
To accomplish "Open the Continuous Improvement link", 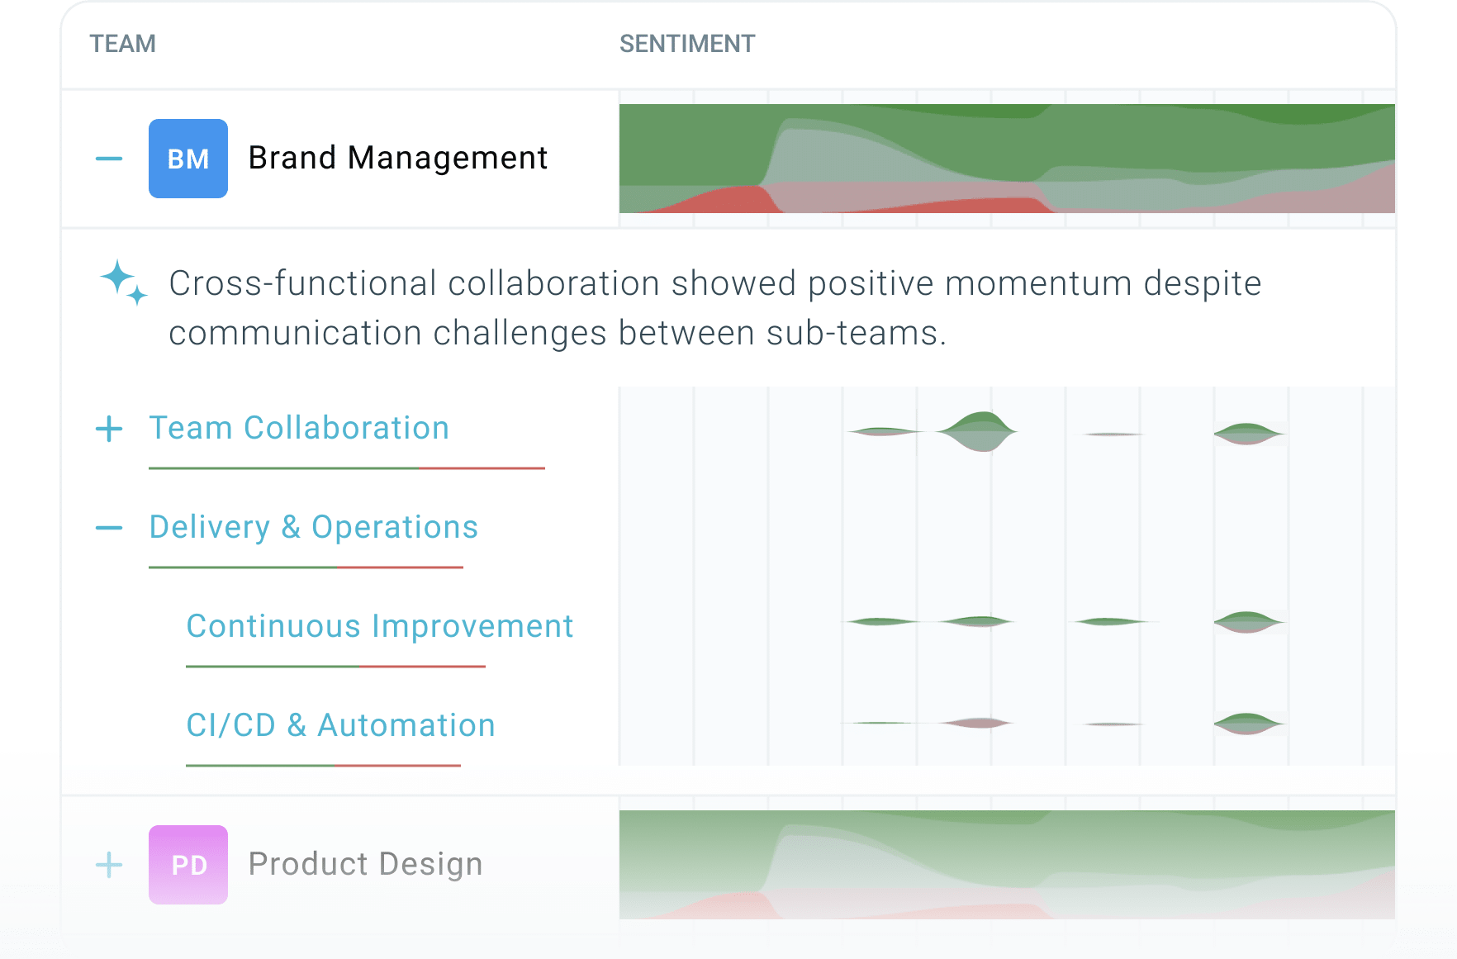I will coord(380,626).
